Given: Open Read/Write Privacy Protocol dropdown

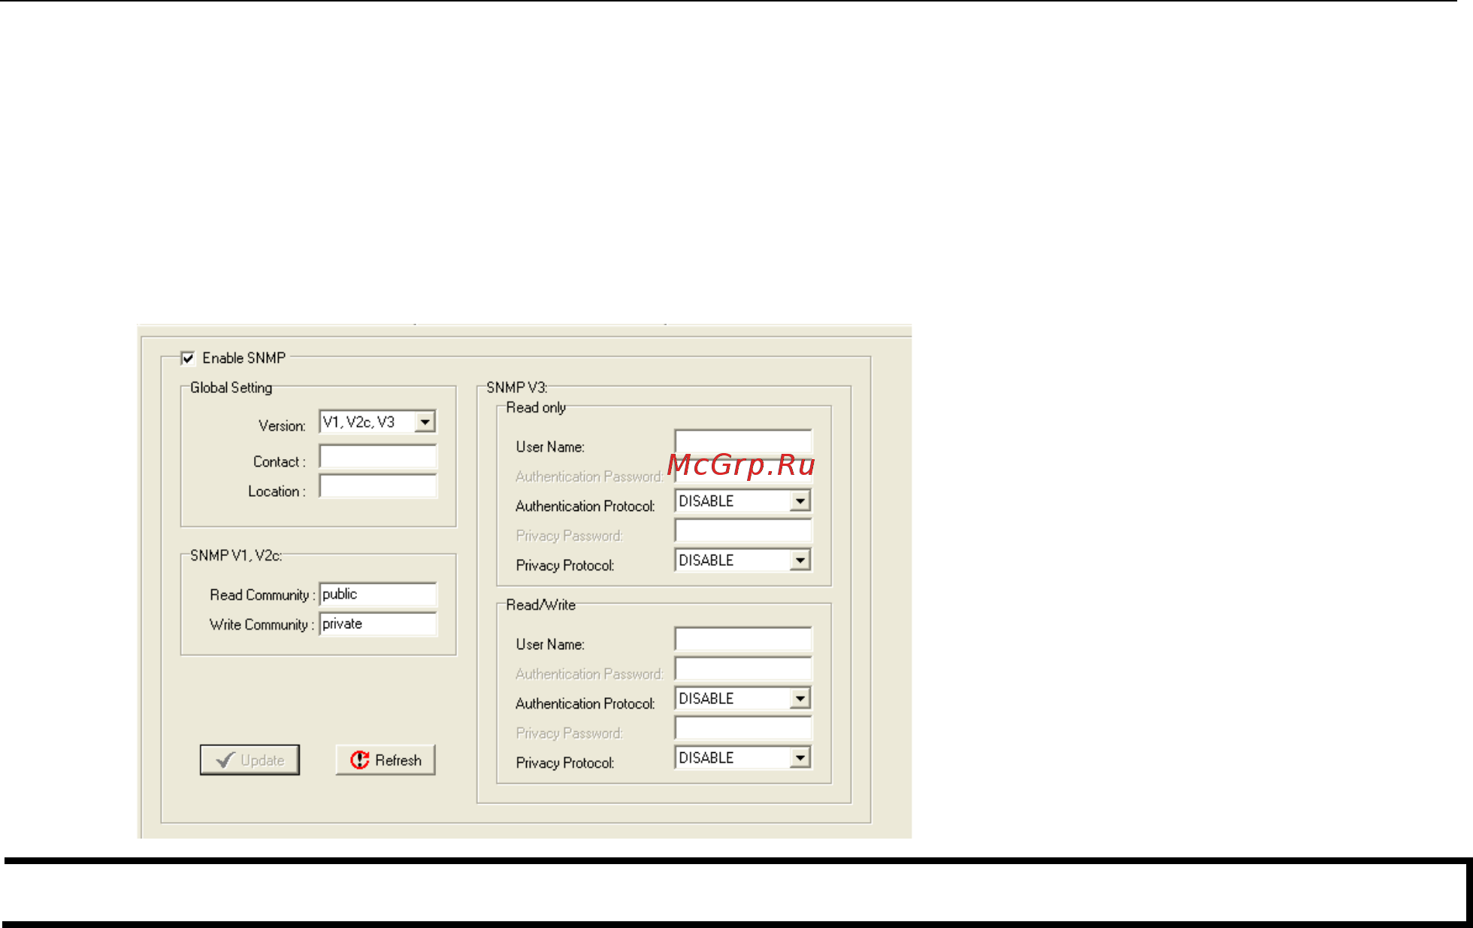Looking at the screenshot, I should pos(743,758).
